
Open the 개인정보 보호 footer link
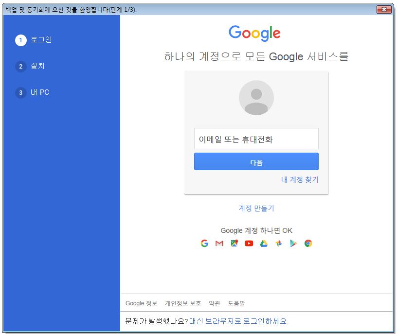coord(183,303)
